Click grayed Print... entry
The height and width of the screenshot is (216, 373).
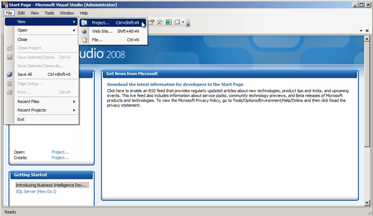41,92
